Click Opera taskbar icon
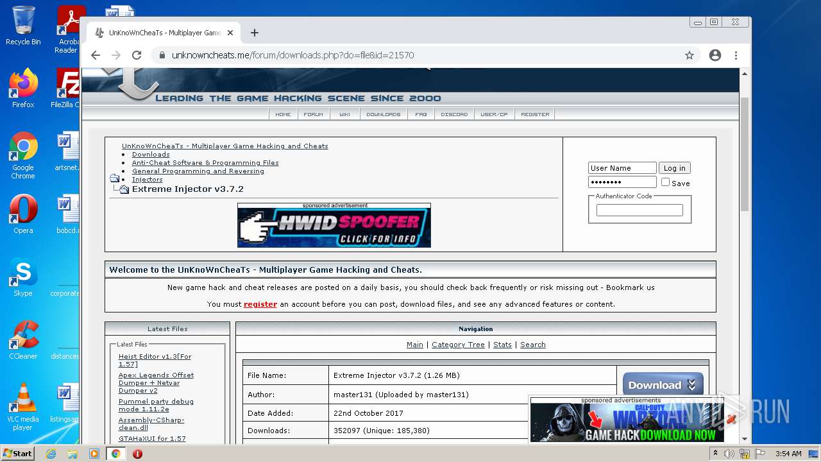Screen dimensions: 821x462 click(x=137, y=454)
